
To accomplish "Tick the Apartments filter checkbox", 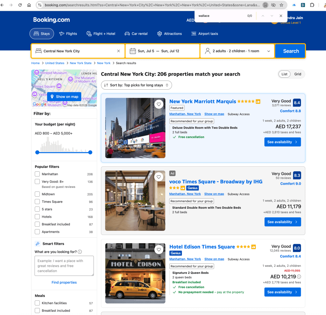I will [x=38, y=232].
